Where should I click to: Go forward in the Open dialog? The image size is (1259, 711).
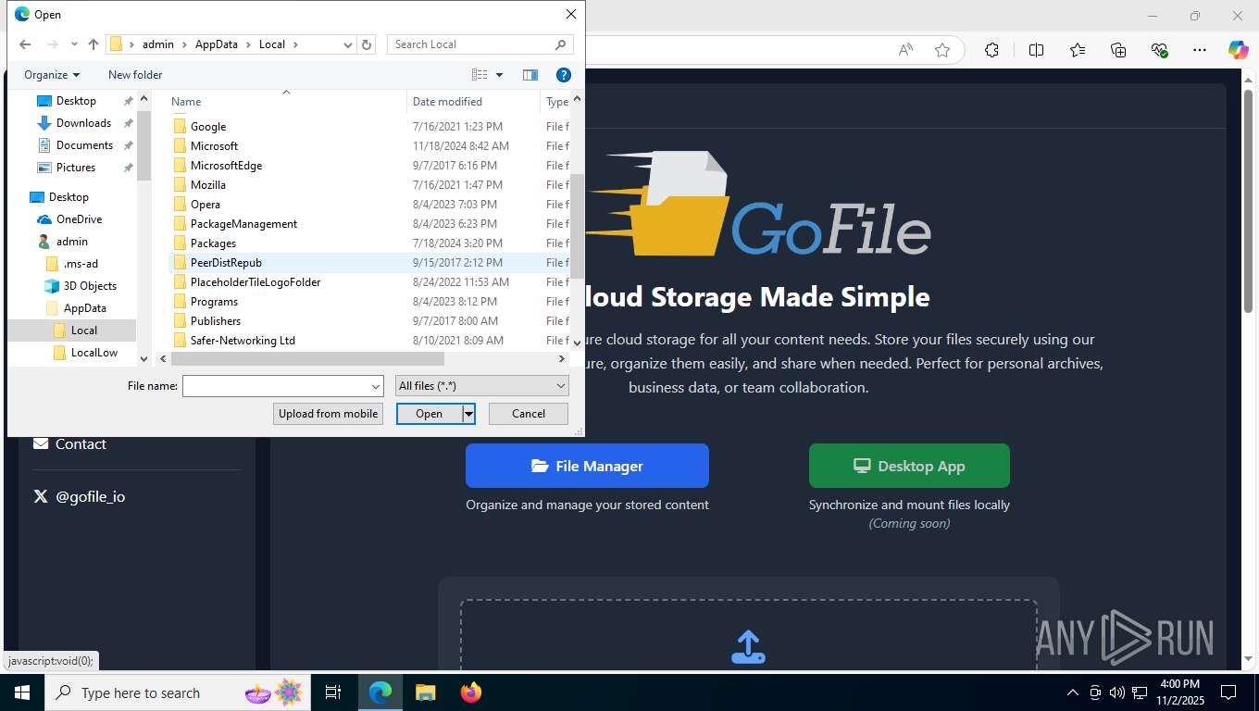coord(52,44)
